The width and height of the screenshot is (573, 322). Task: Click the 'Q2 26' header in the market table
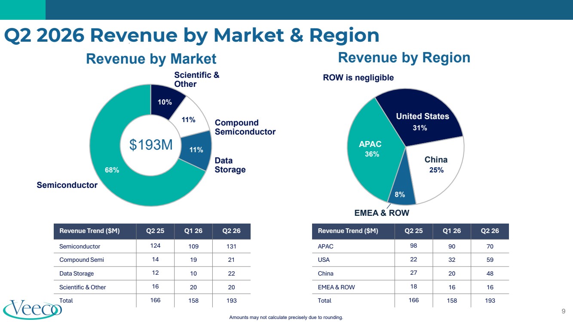click(x=231, y=231)
